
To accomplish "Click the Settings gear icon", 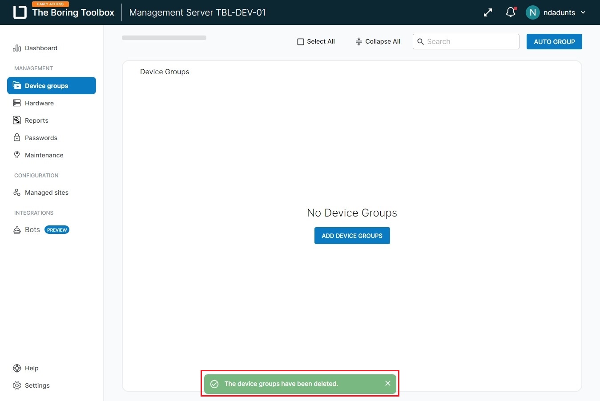I will [x=17, y=385].
